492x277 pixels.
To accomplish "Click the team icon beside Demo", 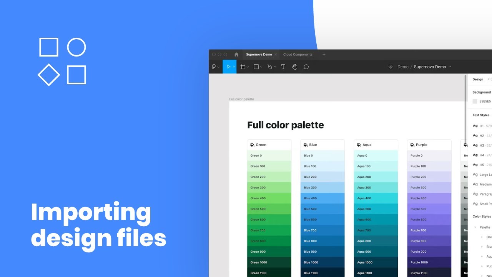I will point(391,67).
